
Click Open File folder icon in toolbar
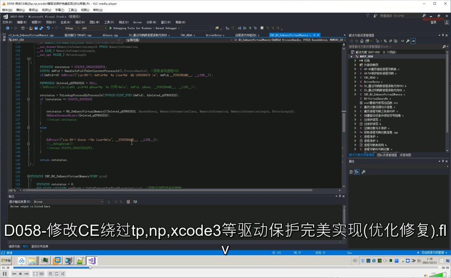[x=30, y=28]
